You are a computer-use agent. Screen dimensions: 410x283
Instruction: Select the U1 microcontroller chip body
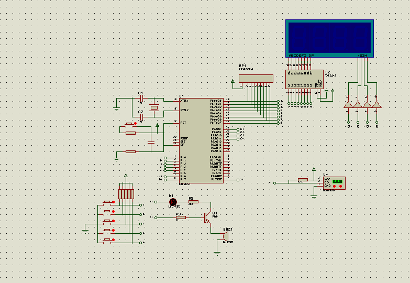point(201,140)
